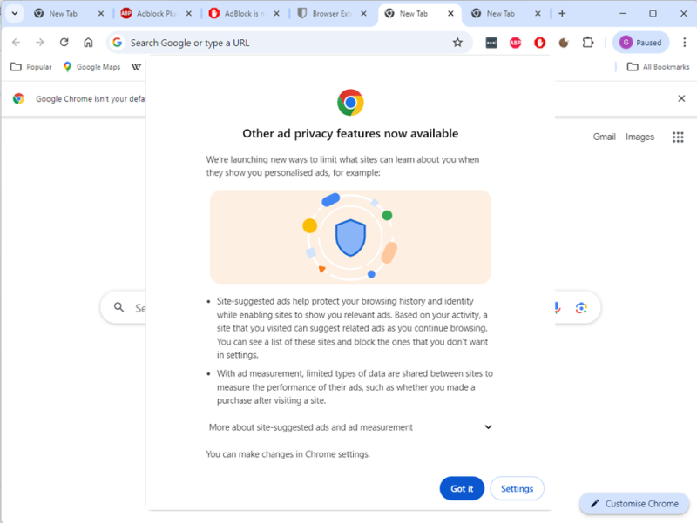Open the Extensions puzzle piece menu
Viewport: 697px width, 523px height.
point(588,43)
